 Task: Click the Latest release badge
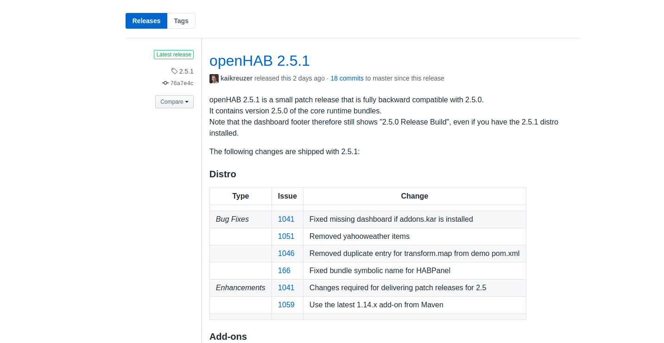pos(173,54)
